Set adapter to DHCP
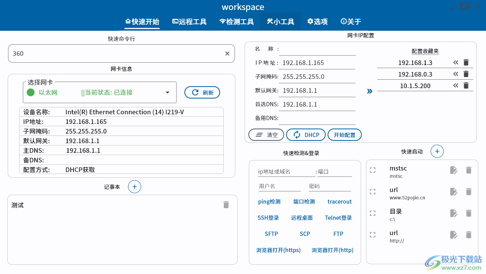486x274 pixels. (x=306, y=135)
